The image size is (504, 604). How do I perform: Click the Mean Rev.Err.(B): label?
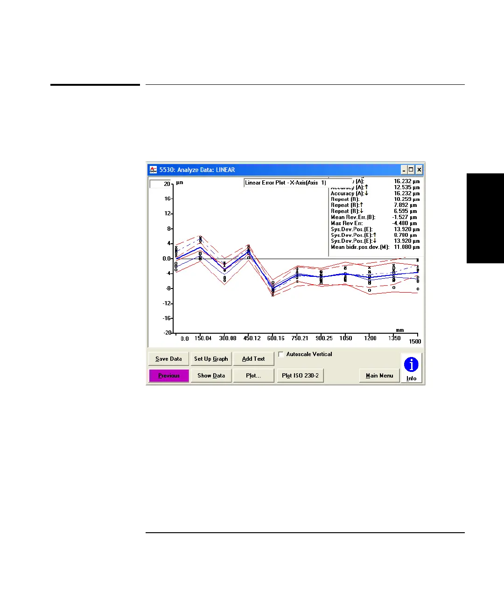(353, 217)
